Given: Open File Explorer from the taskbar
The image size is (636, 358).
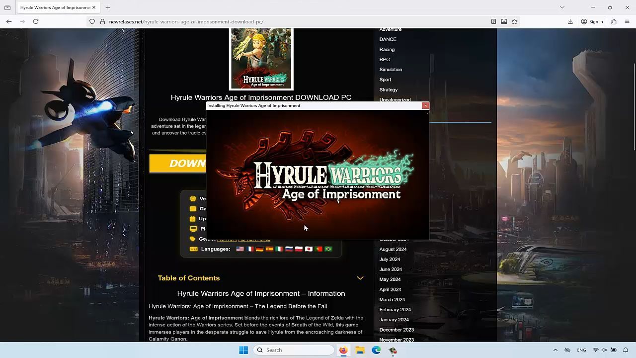Looking at the screenshot, I should tap(360, 350).
